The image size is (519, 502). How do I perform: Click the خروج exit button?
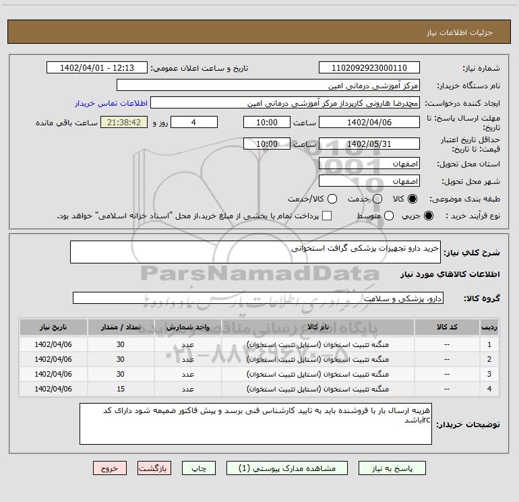pos(110,468)
